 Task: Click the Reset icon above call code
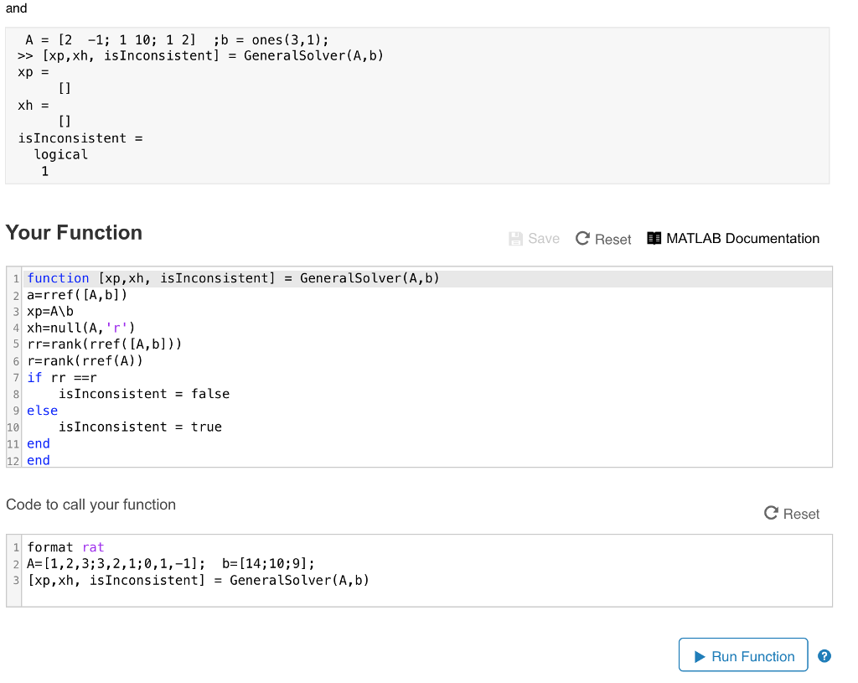(x=771, y=514)
